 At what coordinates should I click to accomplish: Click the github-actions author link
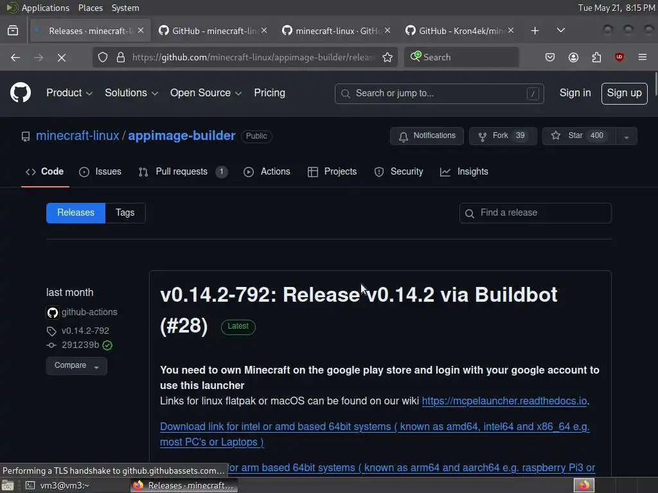click(89, 313)
